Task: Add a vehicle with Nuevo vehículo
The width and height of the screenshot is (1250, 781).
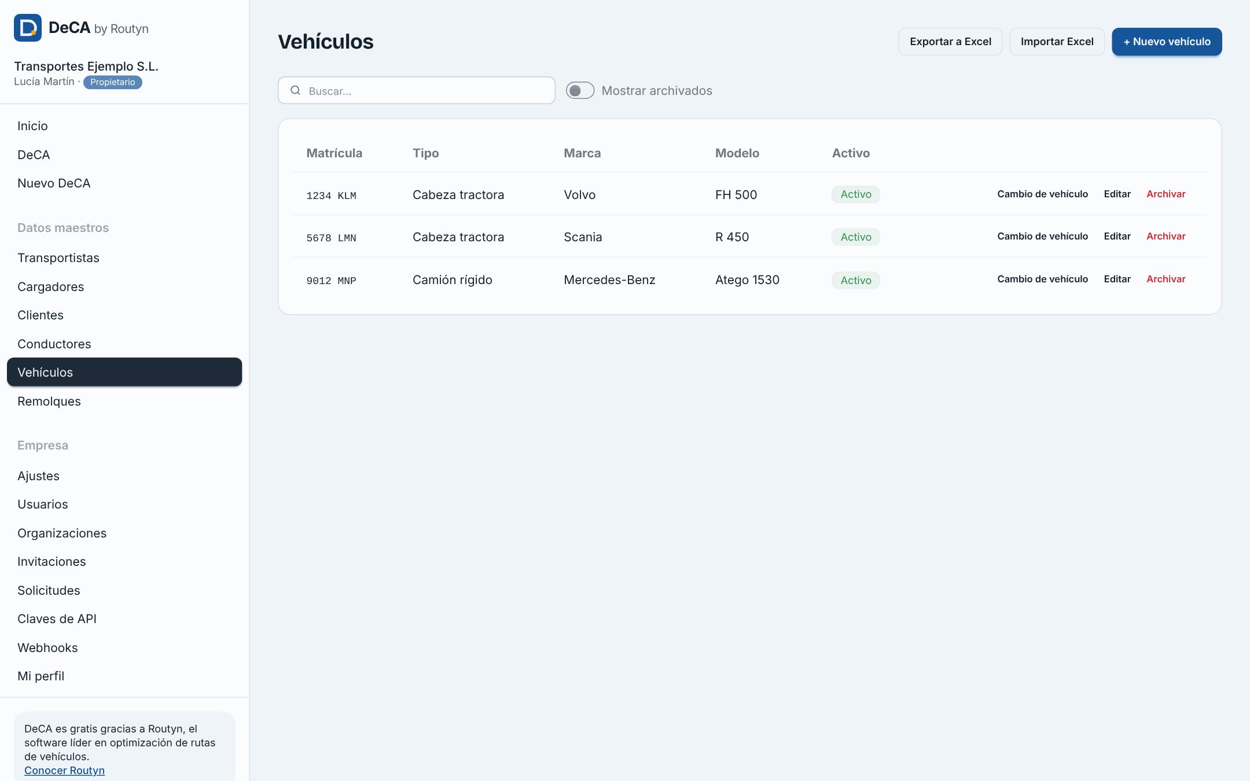Action: click(1167, 42)
